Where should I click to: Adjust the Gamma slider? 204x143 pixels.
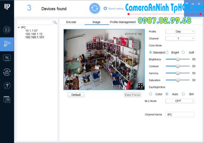pos(178,73)
